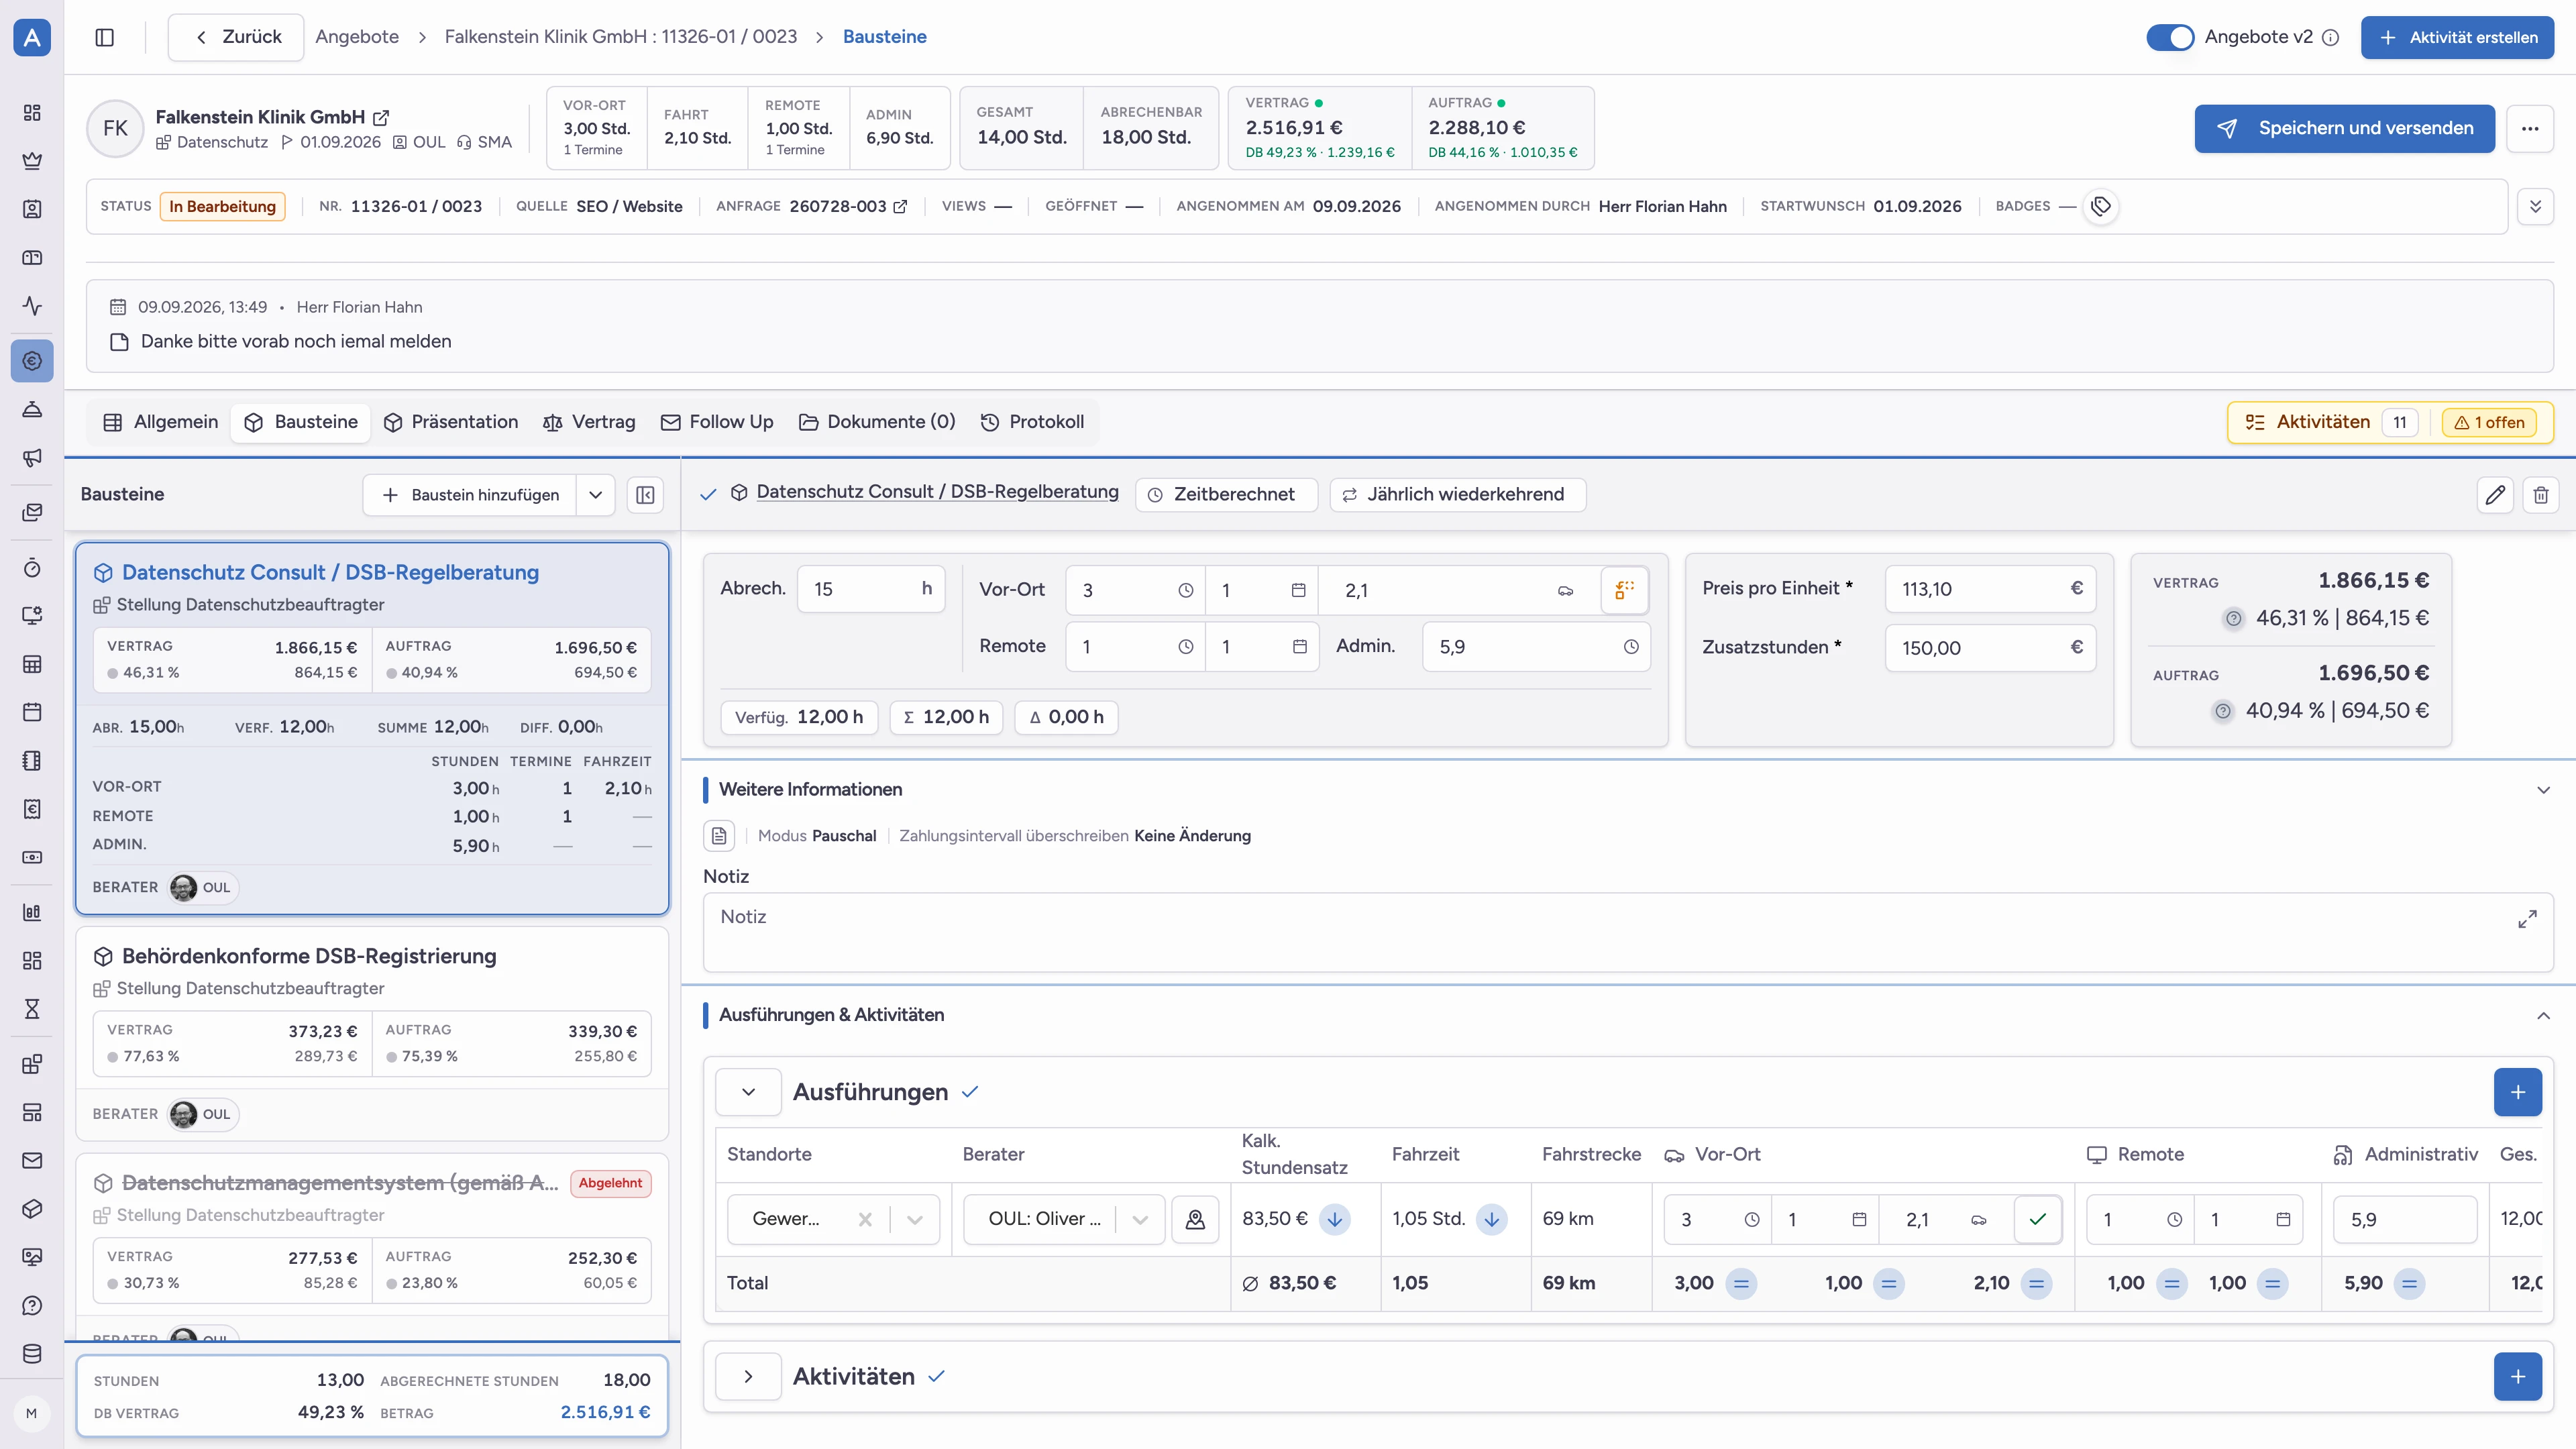This screenshot has height=1449, width=2576.
Task: Go back with the Zurück button
Action: point(236,37)
